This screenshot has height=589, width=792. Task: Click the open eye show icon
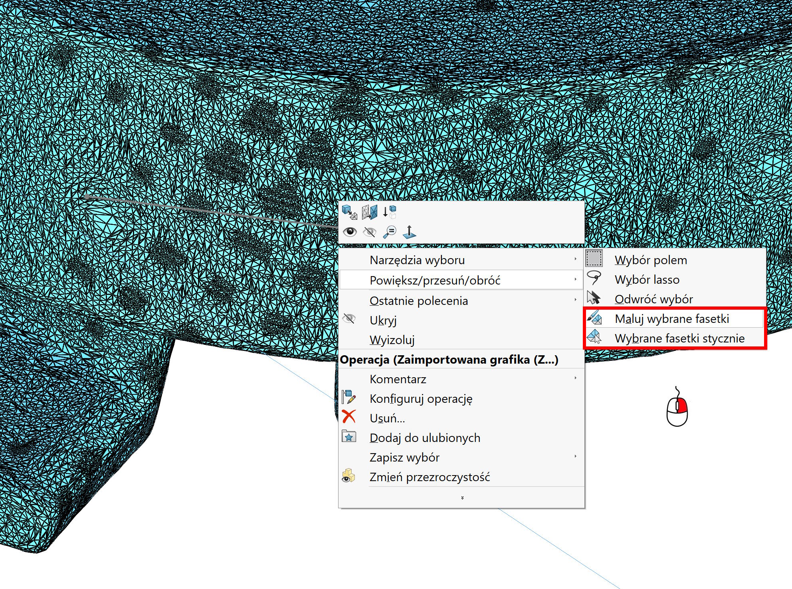tap(350, 232)
